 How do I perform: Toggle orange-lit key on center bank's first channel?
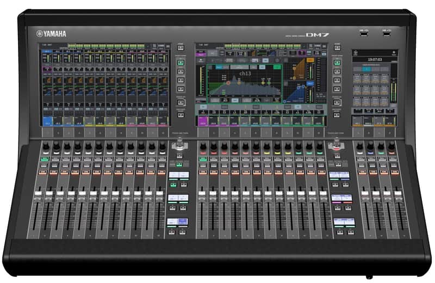(203, 172)
